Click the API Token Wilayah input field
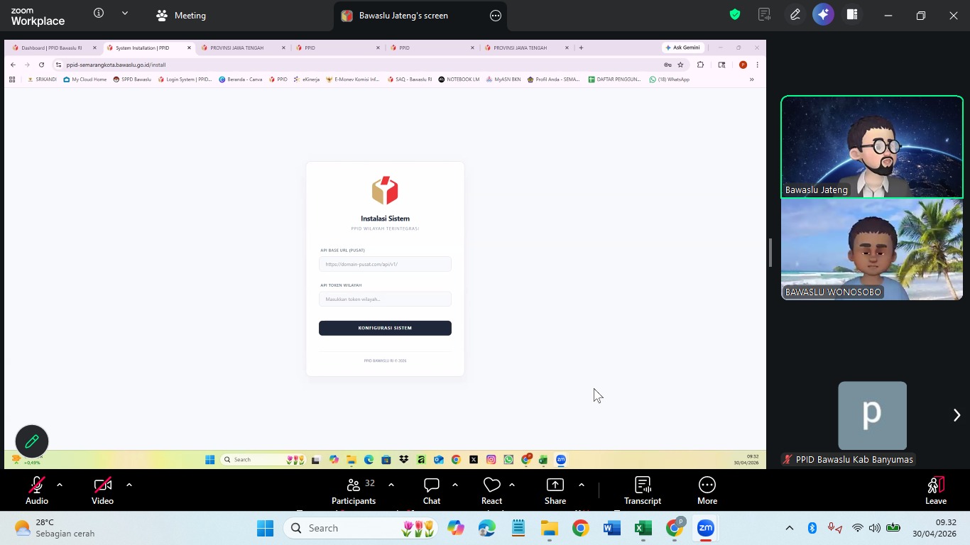This screenshot has width=970, height=545. click(385, 299)
